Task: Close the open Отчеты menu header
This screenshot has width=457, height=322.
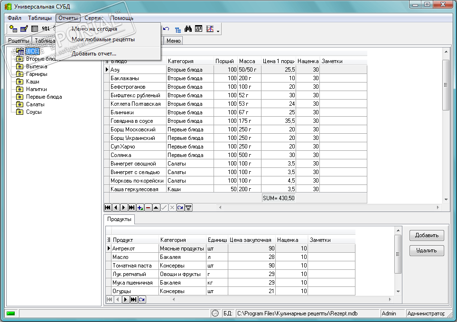Action: click(68, 18)
